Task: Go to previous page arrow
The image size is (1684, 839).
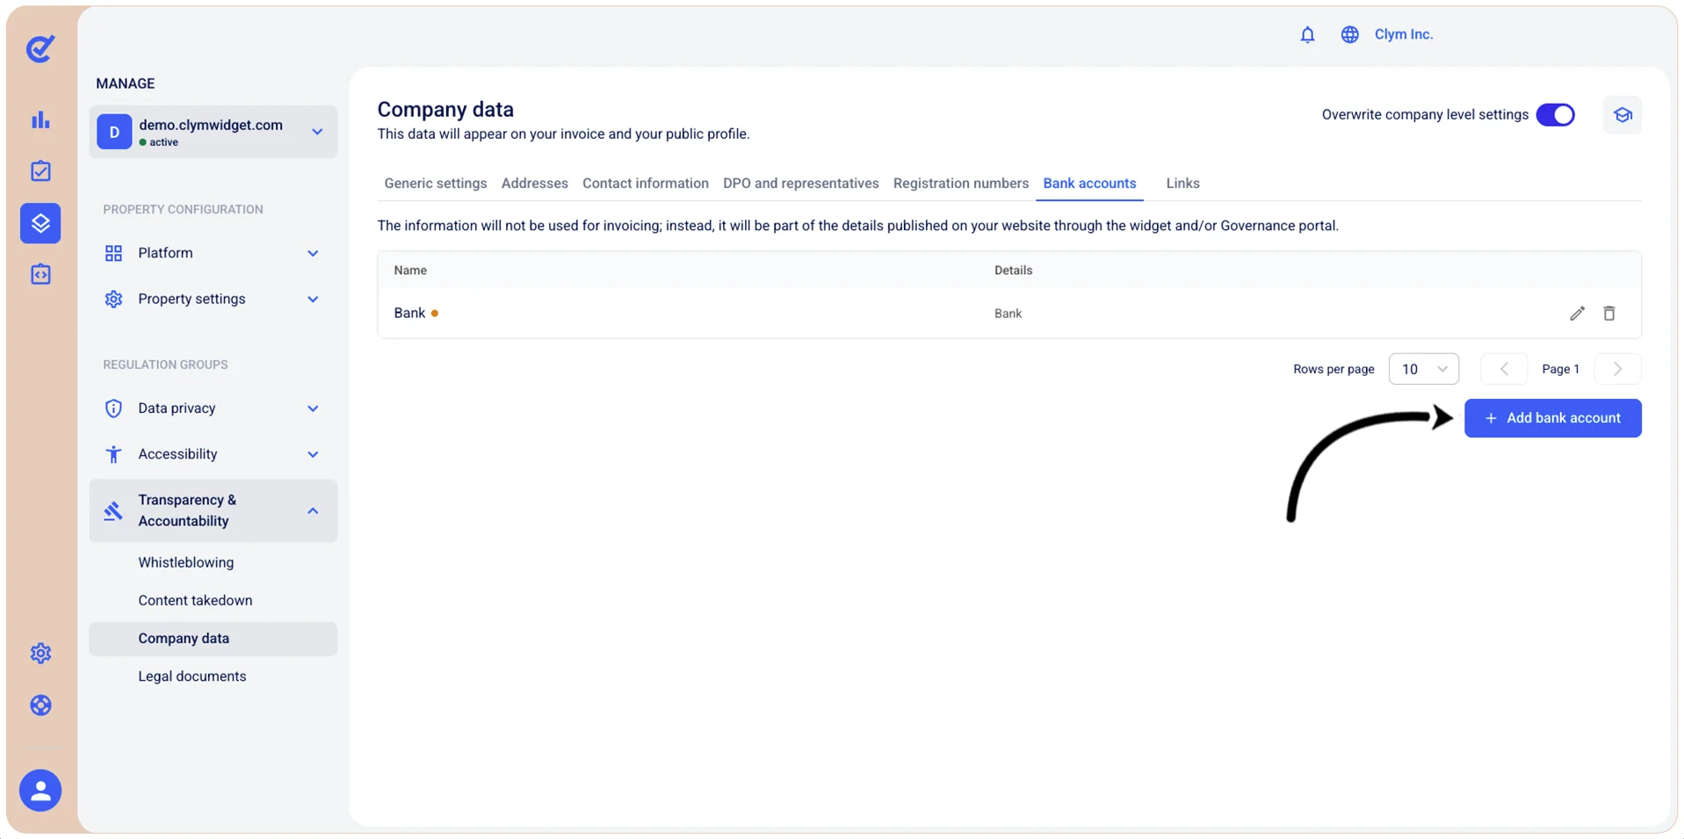Action: click(1504, 369)
